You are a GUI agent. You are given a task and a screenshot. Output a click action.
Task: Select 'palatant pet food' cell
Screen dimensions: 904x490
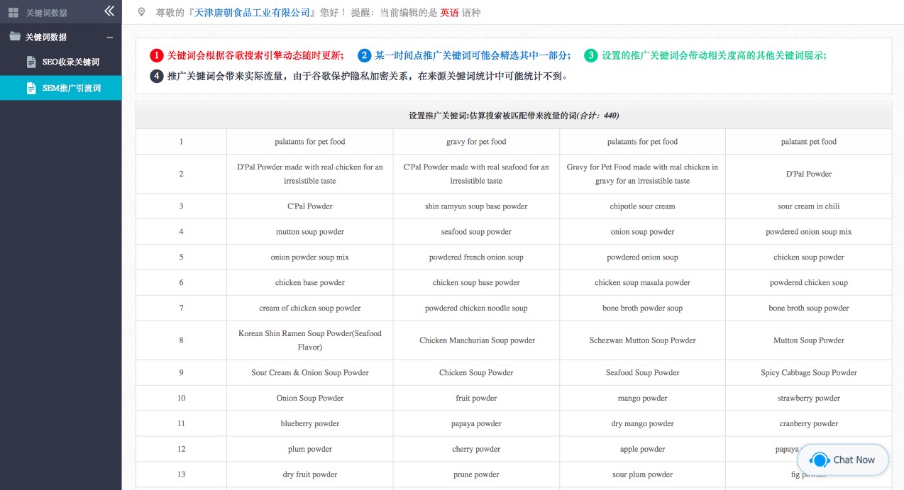(x=809, y=142)
